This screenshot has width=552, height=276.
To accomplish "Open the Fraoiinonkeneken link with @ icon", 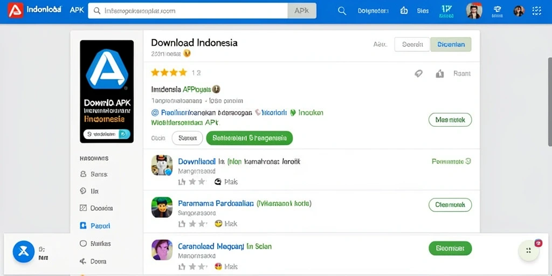I will coord(202,113).
